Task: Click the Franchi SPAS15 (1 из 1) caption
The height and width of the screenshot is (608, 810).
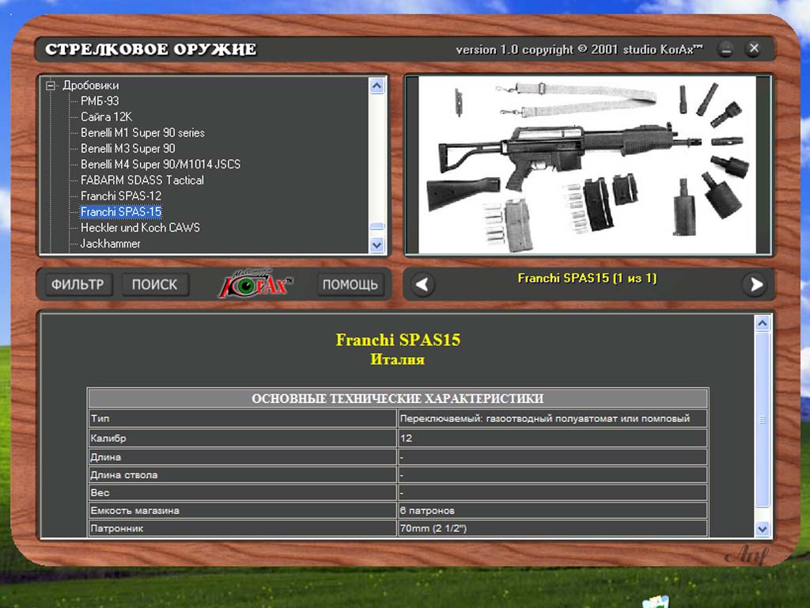Action: coord(588,278)
